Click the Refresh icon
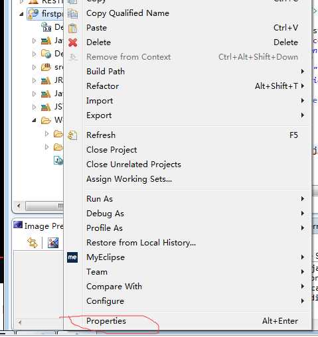318x337 pixels. 72,135
